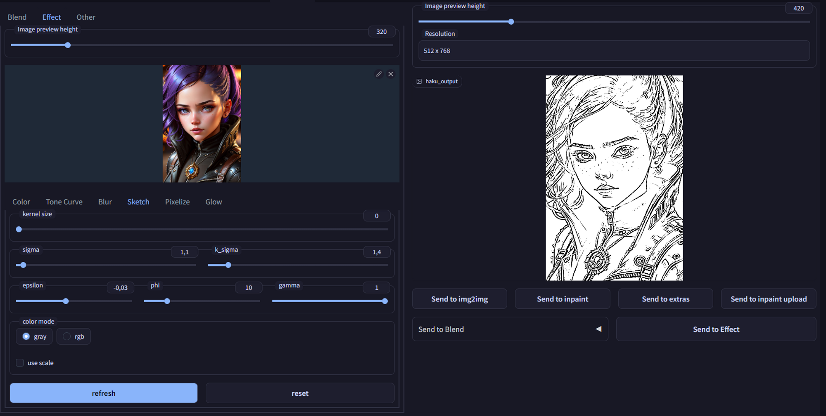Enable the use scale checkbox
The image size is (826, 416).
pyautogui.click(x=20, y=363)
